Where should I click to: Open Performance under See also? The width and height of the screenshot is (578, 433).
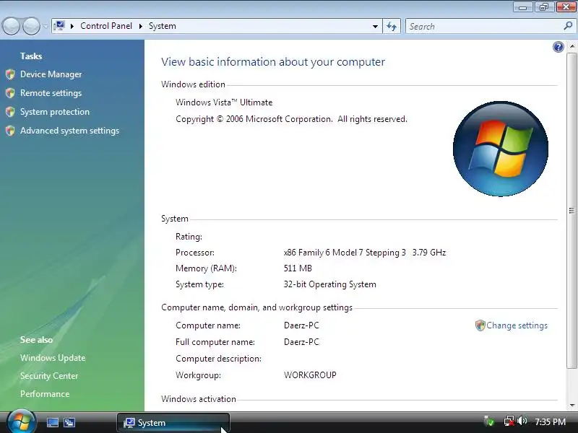coord(45,394)
